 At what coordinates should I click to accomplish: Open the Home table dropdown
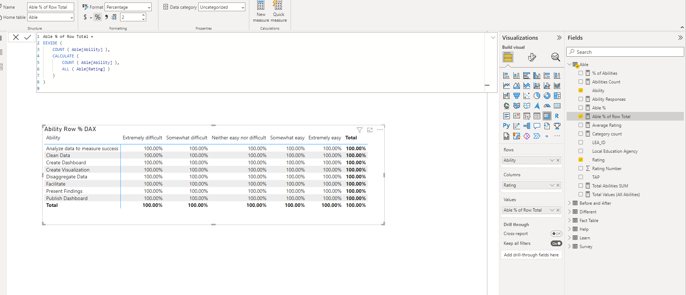tap(51, 17)
